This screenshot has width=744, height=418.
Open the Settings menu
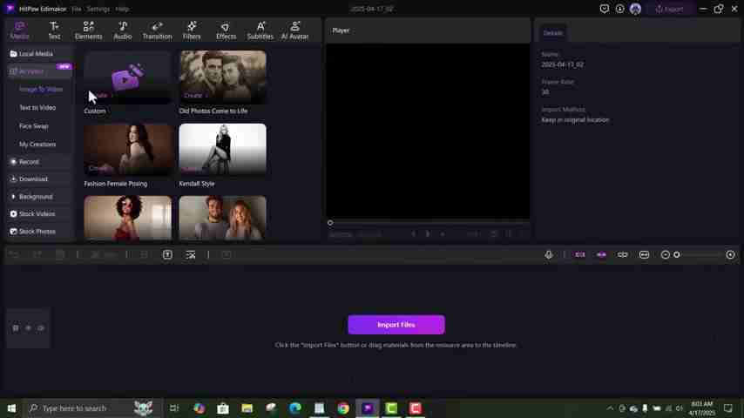98,9
